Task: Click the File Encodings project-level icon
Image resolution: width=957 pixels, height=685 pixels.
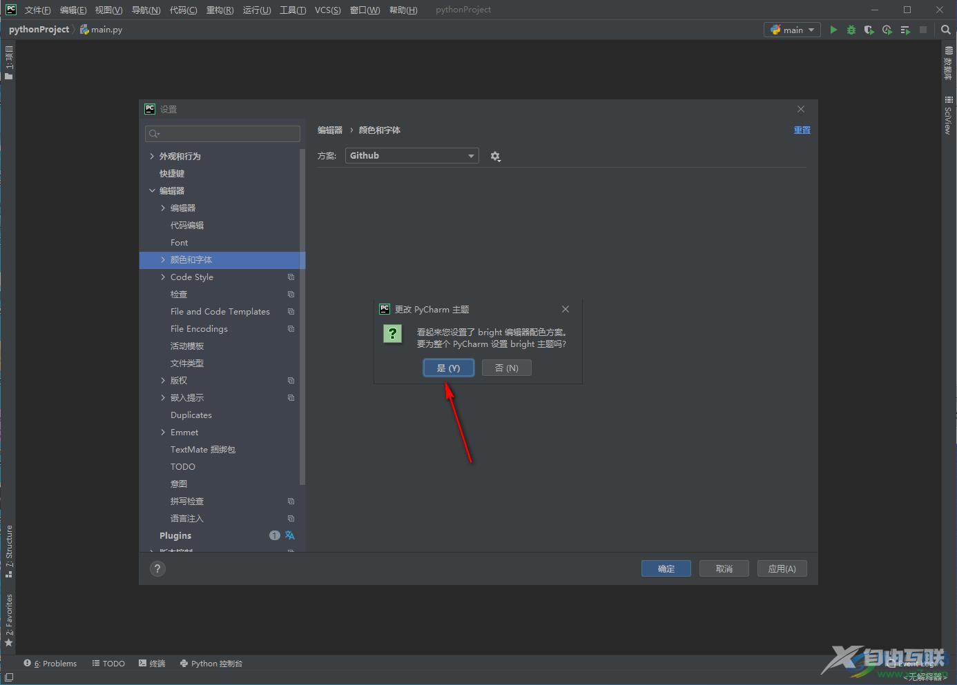Action: 291,329
